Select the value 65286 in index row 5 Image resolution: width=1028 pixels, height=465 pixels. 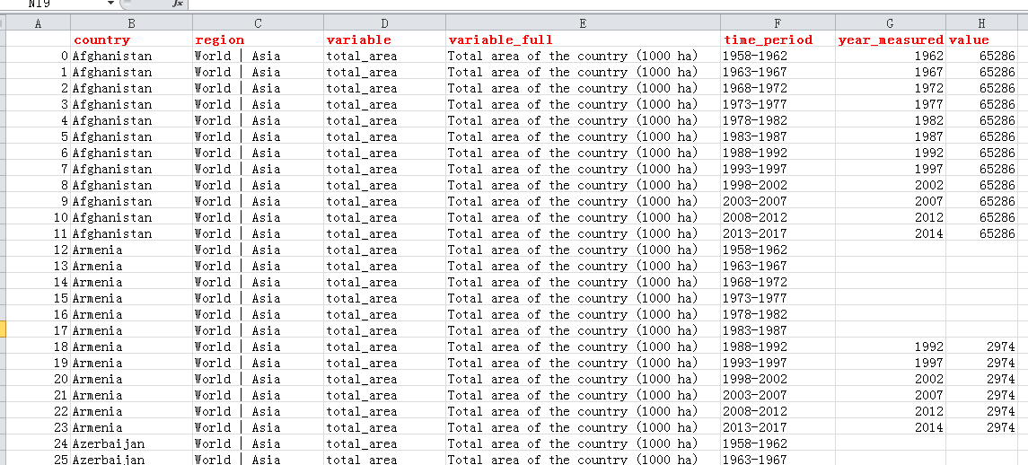point(981,136)
